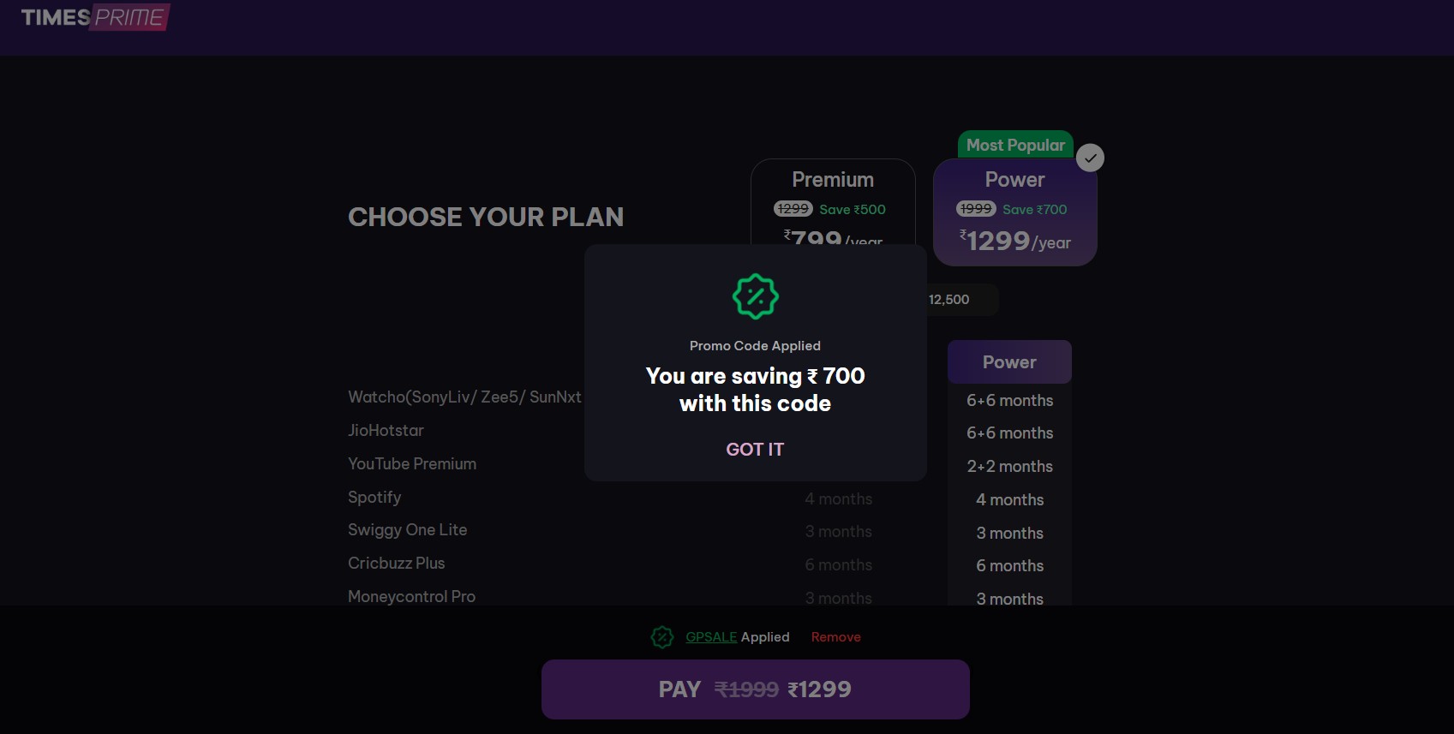
Task: Remove the applied promo code
Action: (835, 637)
